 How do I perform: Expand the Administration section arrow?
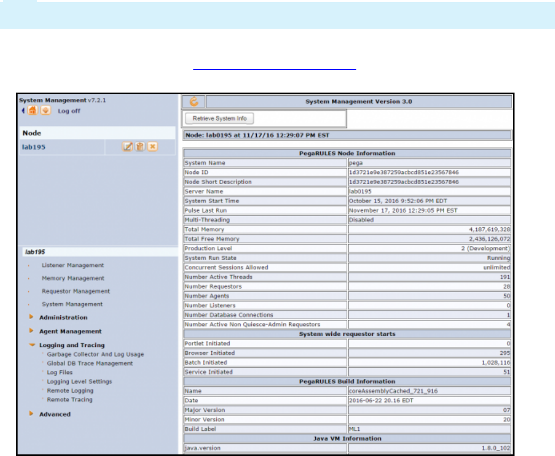31,317
